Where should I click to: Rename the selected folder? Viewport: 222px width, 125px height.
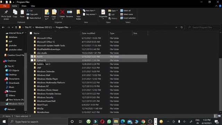coord(69,14)
